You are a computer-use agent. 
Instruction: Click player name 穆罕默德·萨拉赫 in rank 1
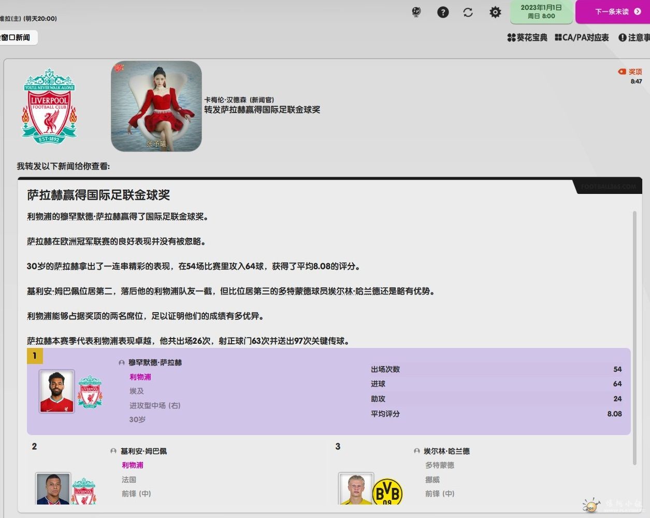click(155, 362)
